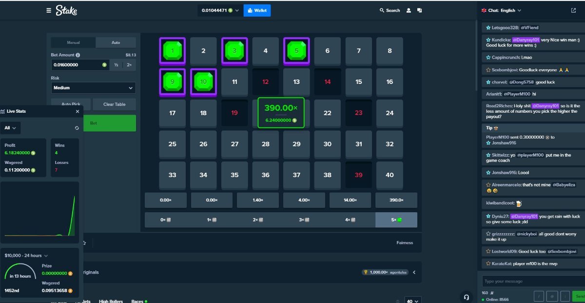Switch to the High Rollers tab
Viewport: 585px width, 303px height.
tap(111, 301)
